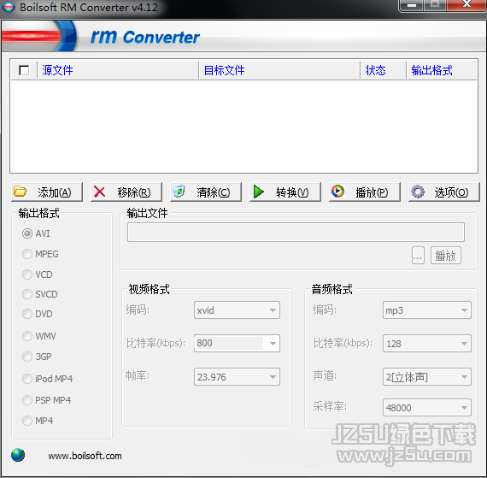Minimize the RM Converter window
Image resolution: width=487 pixels, height=478 pixels.
412,5
